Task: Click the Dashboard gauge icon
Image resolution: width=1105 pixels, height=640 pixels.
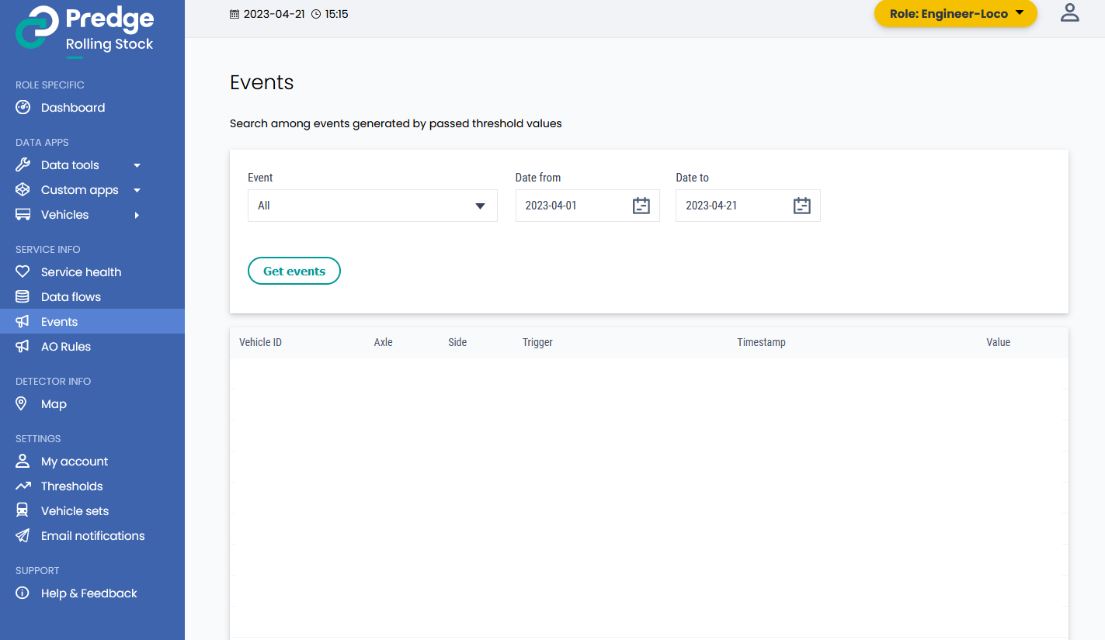Action: coord(23,108)
